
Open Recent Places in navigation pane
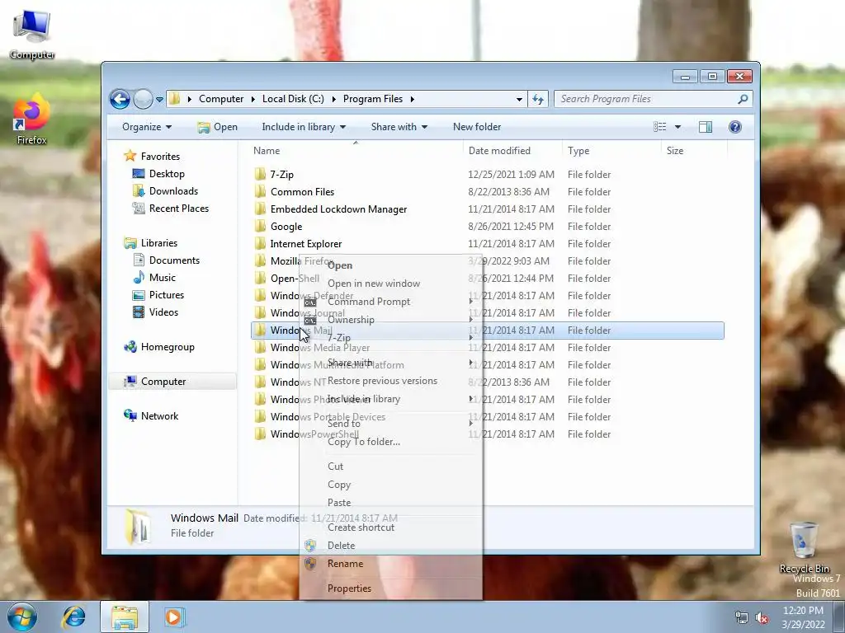click(x=178, y=209)
